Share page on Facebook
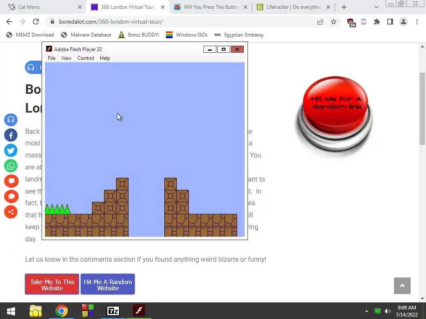The height and width of the screenshot is (319, 426). click(x=11, y=135)
